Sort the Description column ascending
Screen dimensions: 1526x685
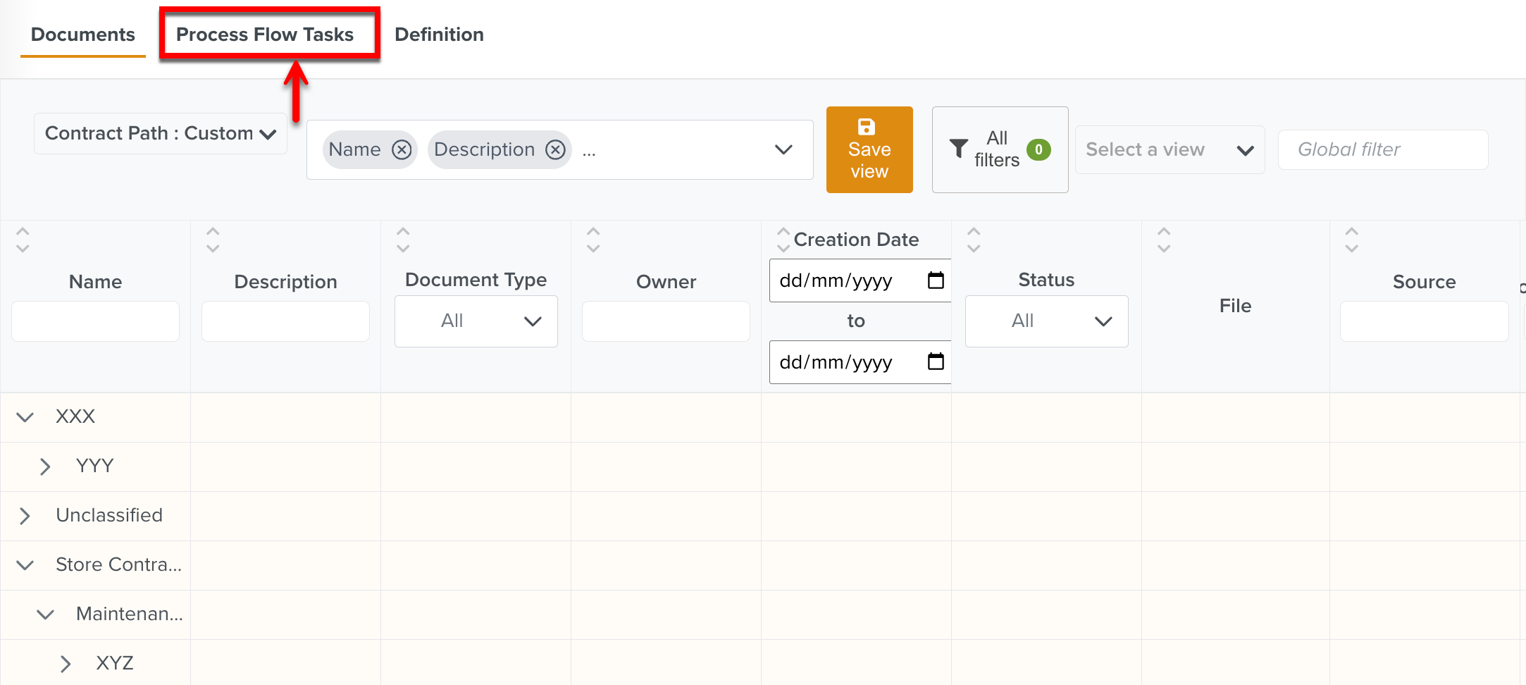coord(212,230)
